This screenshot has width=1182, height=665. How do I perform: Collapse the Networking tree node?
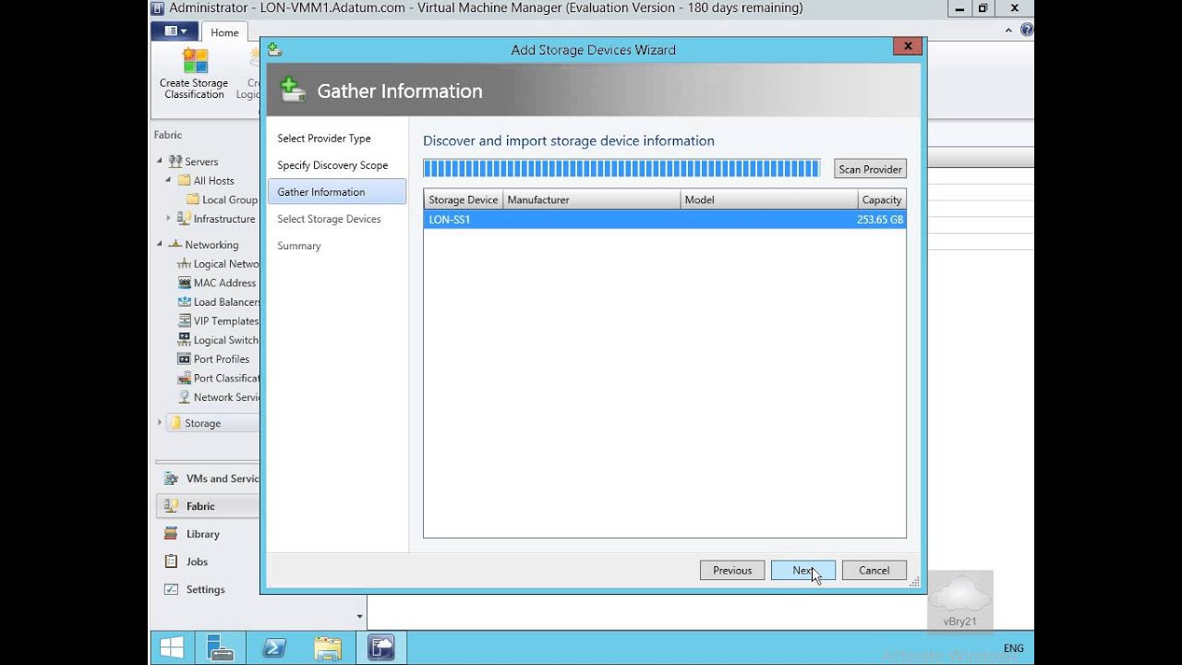coord(159,244)
